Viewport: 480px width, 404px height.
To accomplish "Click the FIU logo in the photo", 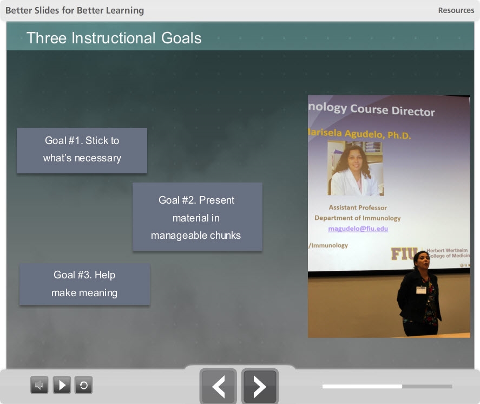I will [x=404, y=253].
